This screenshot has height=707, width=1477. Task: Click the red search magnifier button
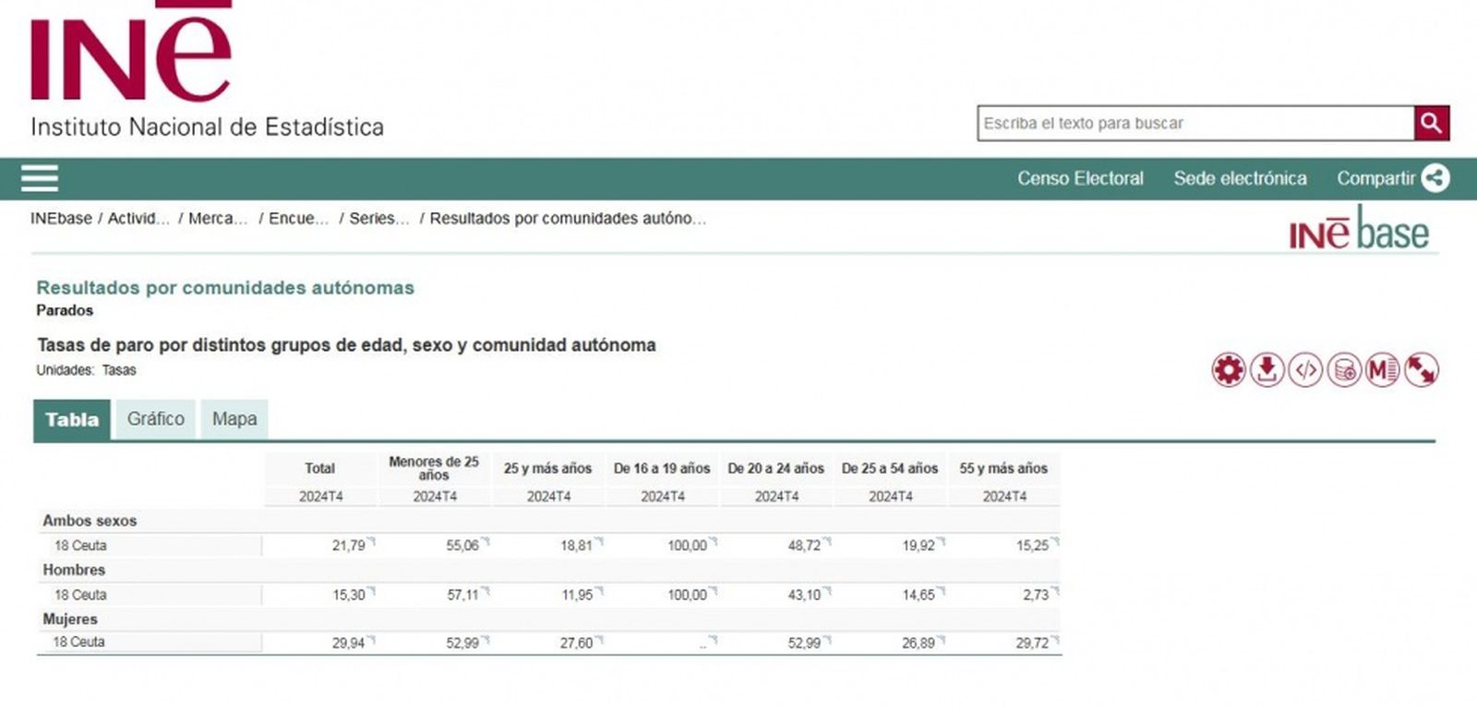[x=1431, y=123]
